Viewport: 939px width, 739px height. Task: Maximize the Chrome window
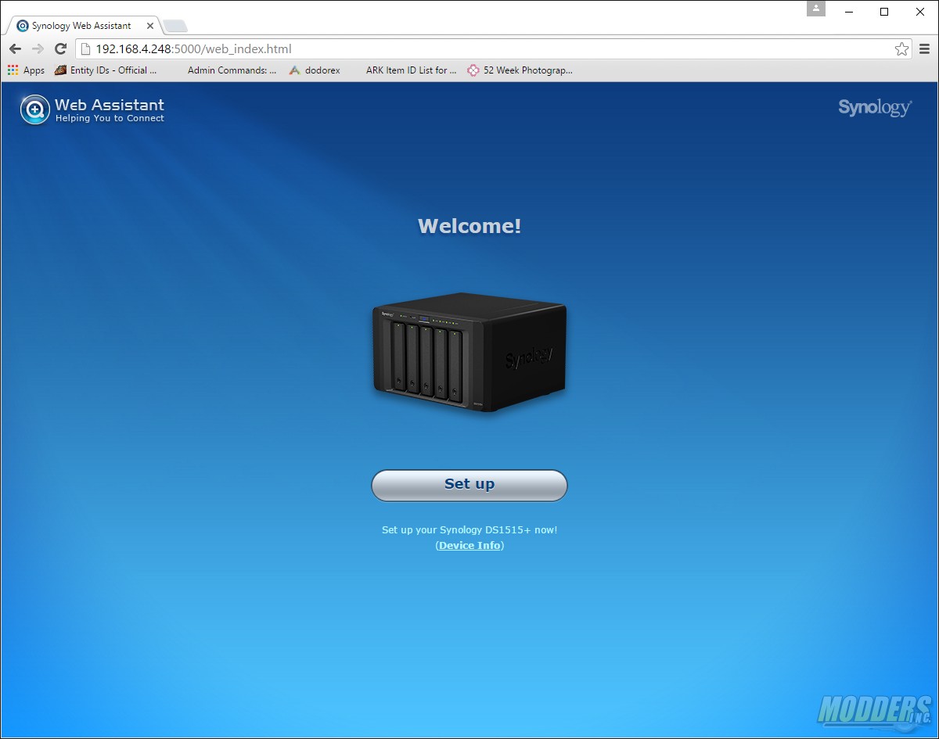tap(884, 11)
